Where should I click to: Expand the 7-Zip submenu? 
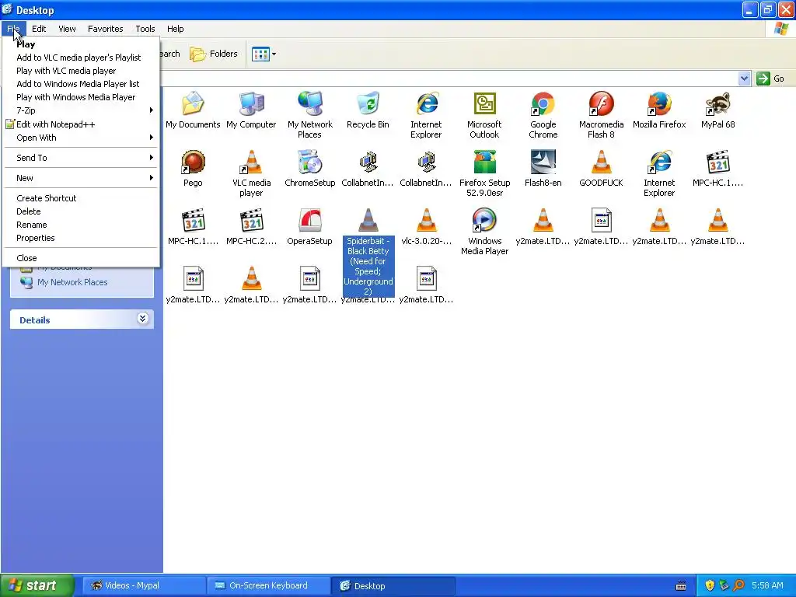[81, 110]
